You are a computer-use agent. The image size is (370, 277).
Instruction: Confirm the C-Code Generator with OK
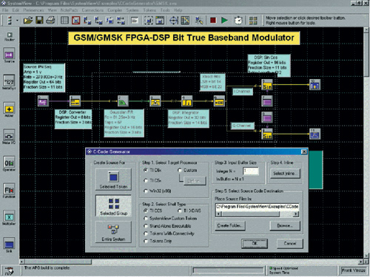255,244
